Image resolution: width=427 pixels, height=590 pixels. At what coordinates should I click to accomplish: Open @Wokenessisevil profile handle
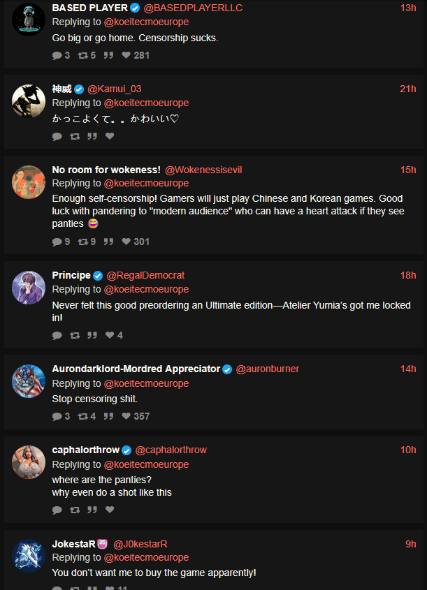203,170
